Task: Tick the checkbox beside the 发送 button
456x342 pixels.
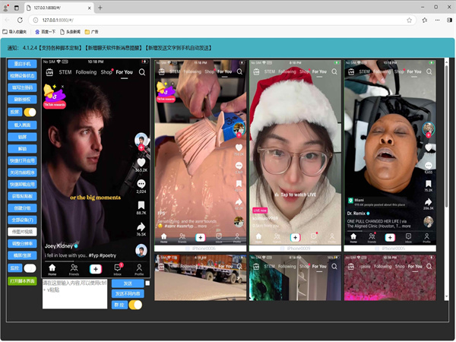Action: point(147,283)
